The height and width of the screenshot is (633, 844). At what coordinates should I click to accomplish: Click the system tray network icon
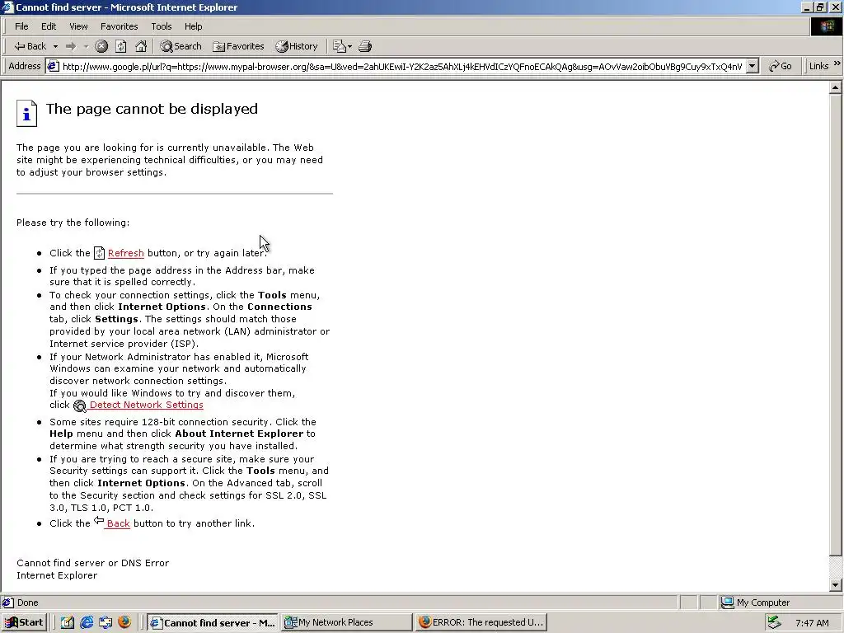(x=774, y=622)
